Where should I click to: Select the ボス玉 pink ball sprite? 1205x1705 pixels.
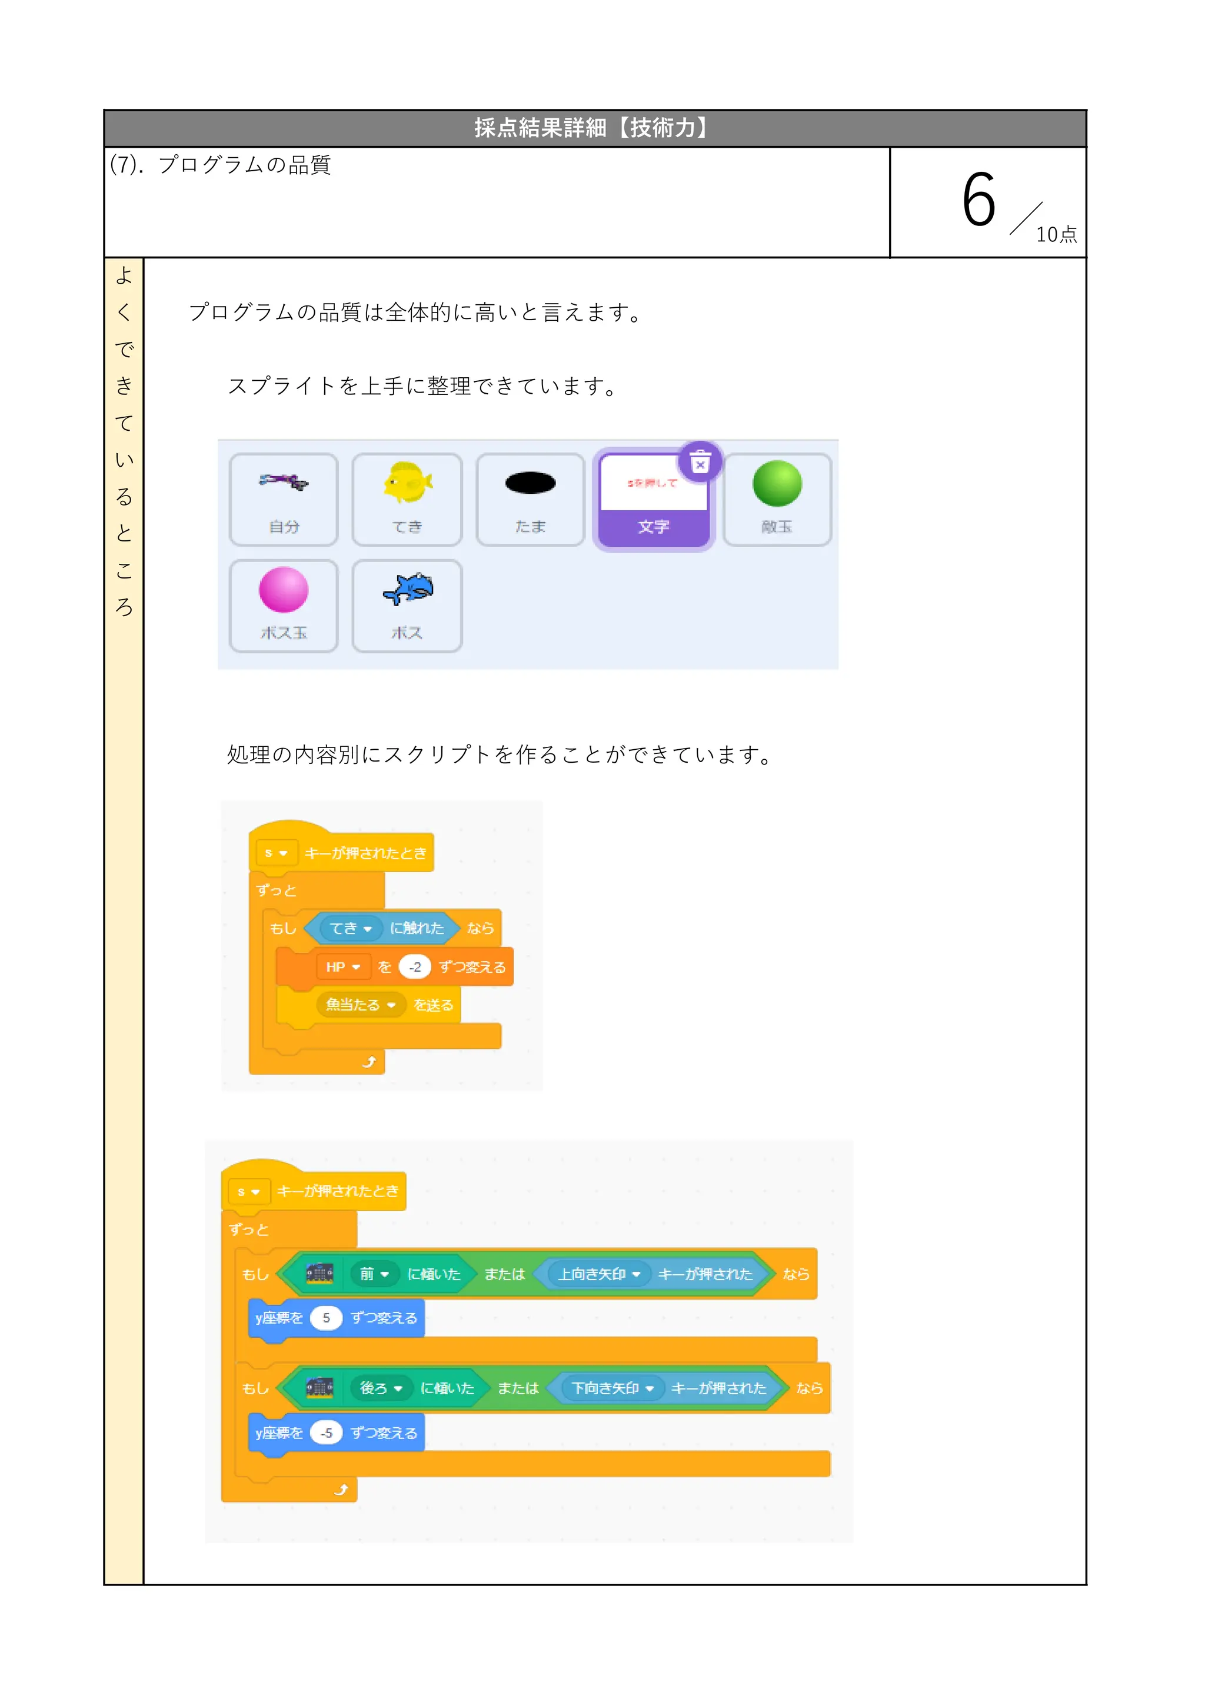tap(284, 606)
